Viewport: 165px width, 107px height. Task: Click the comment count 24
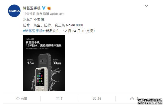(x=99, y=99)
